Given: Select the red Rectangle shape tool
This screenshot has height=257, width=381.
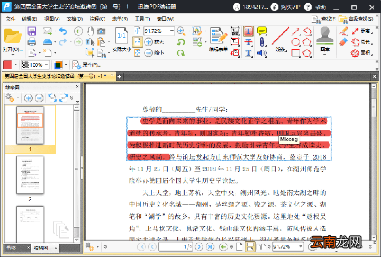Looking at the screenshot, I should 295,53.
